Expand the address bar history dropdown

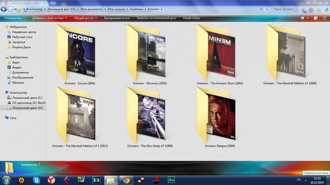pyautogui.click(x=261, y=9)
